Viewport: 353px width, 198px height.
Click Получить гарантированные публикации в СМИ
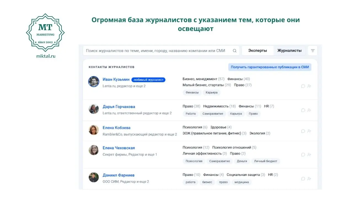point(270,67)
